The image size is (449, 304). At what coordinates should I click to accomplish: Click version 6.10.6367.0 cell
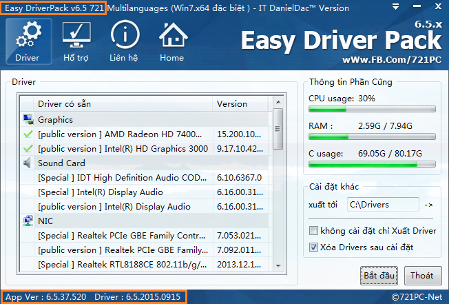(239, 178)
